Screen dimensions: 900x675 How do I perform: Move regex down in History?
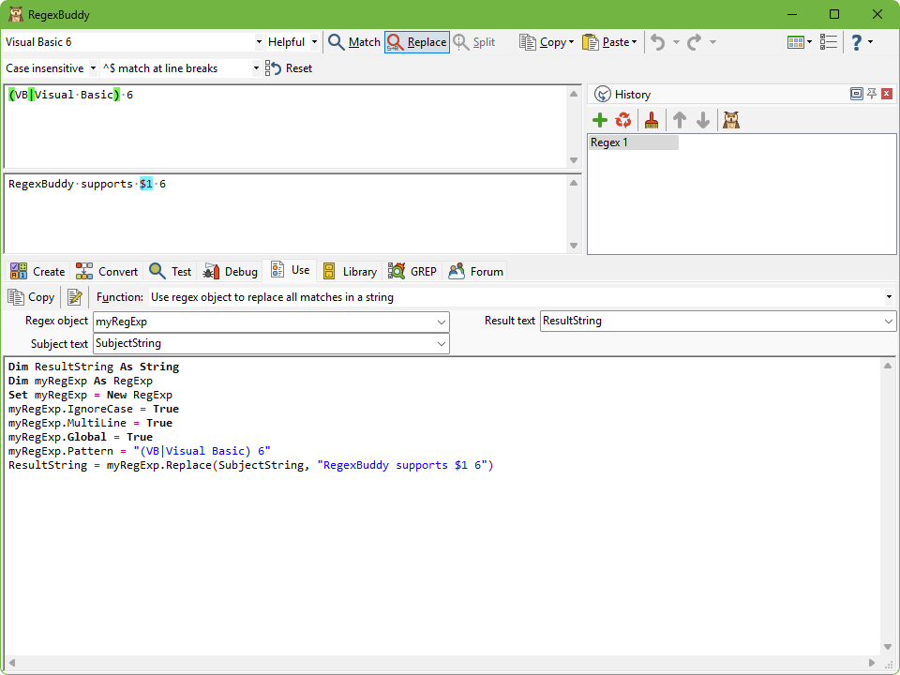(x=703, y=121)
